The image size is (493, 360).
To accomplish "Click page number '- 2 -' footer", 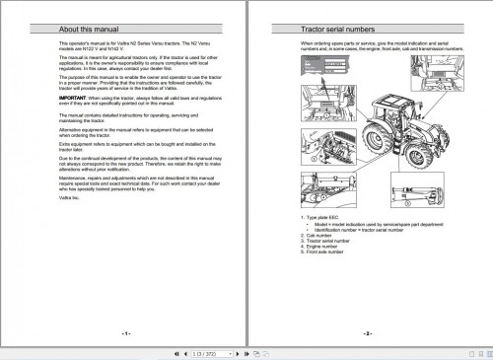I will (x=368, y=333).
